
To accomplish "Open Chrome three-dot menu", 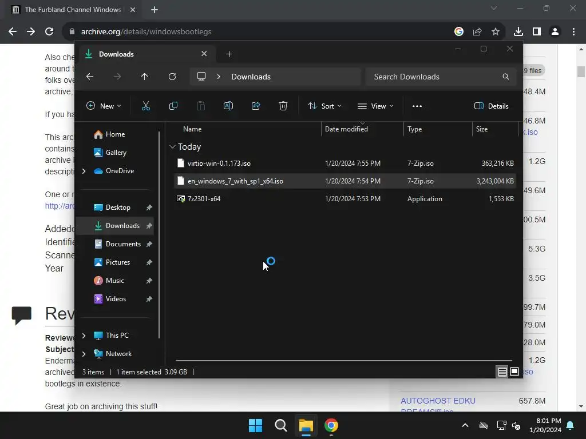I will (x=573, y=32).
